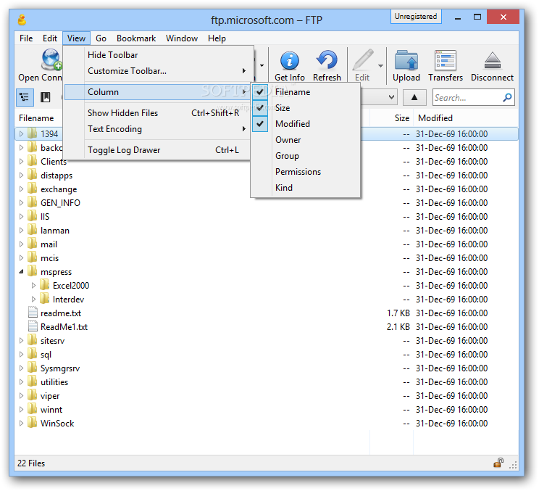The height and width of the screenshot is (491, 539).
Task: Click the Cyberduck app icon in title bar
Action: point(22,20)
